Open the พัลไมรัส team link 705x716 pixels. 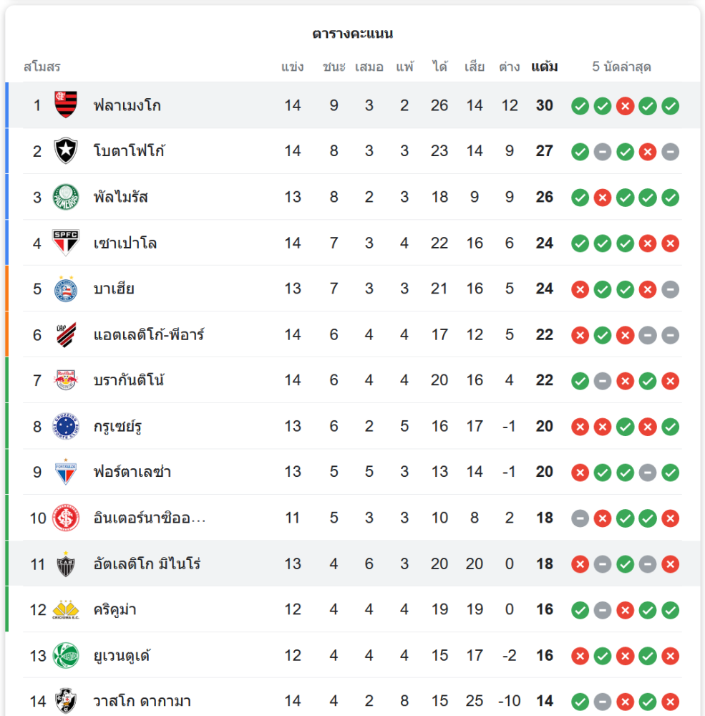(120, 197)
